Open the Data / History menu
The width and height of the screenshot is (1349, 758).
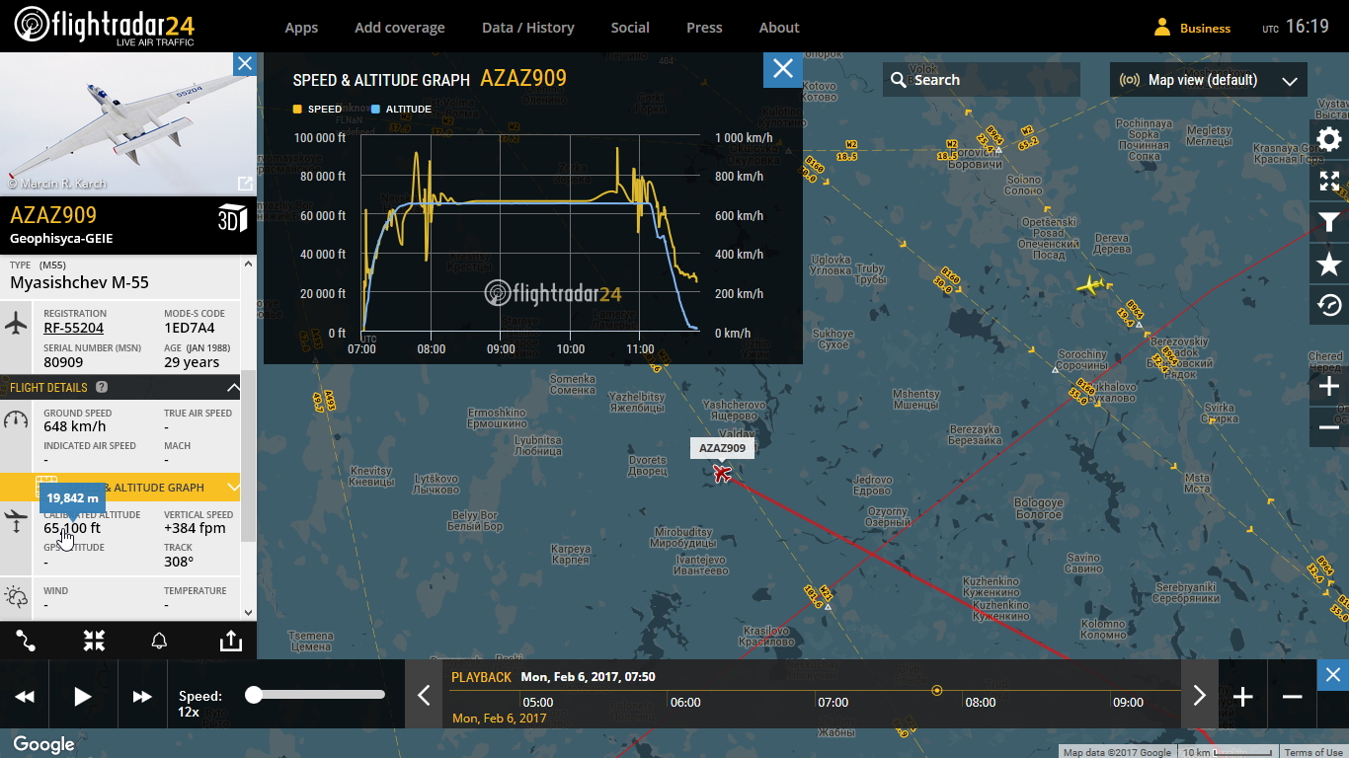tap(528, 28)
